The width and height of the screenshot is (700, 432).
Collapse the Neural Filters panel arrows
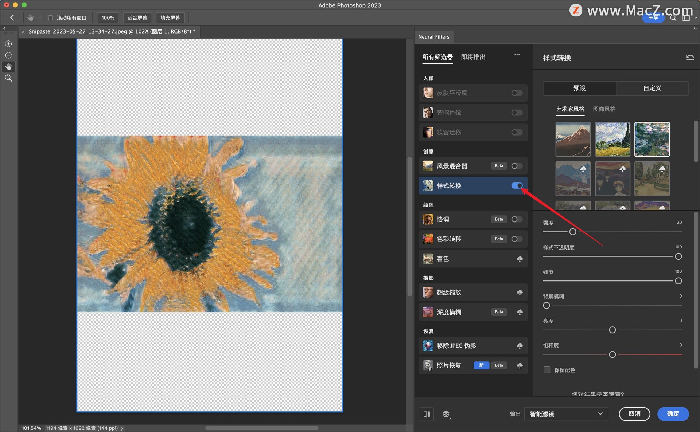[x=695, y=28]
